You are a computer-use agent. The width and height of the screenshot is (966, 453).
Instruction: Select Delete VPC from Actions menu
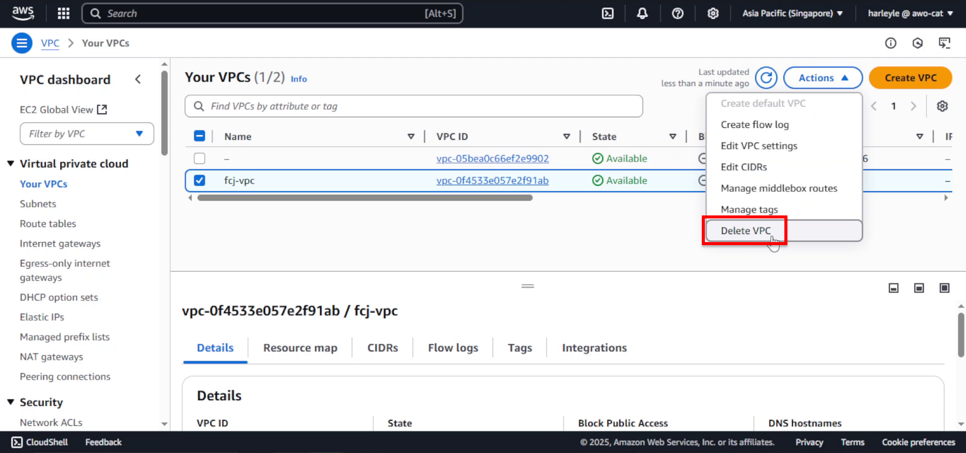(x=784, y=231)
